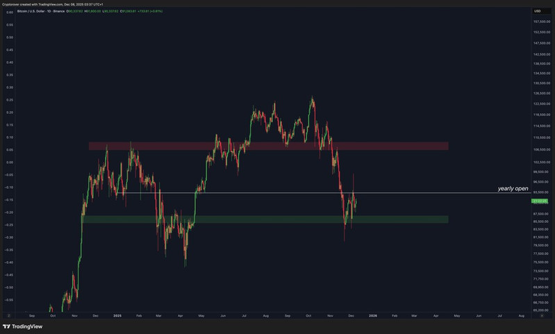Click the 2025 marker on time axis

coord(117,315)
